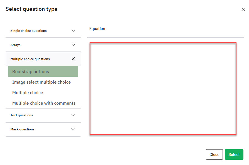Confirm with the green Select button

tap(234, 154)
